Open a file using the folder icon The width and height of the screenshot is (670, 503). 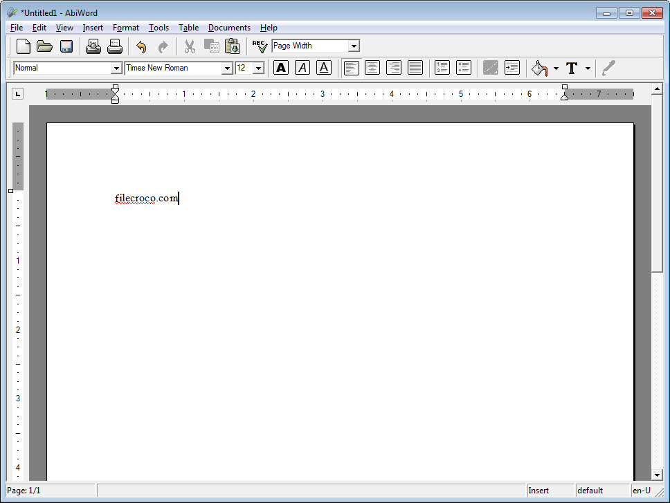point(44,46)
